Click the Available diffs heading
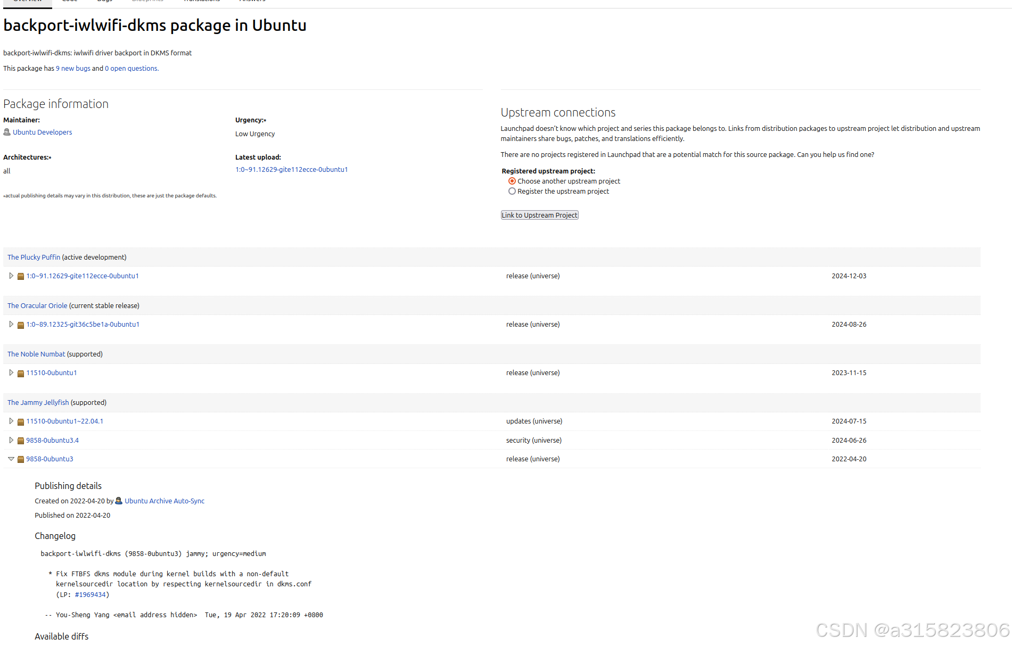Viewport: 1012px width, 647px height. (x=61, y=636)
